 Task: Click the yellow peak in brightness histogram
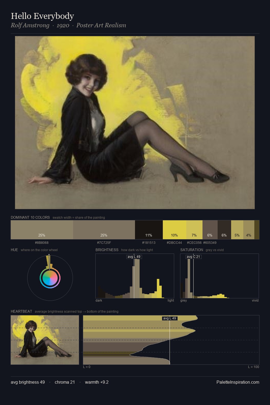coord(159,289)
